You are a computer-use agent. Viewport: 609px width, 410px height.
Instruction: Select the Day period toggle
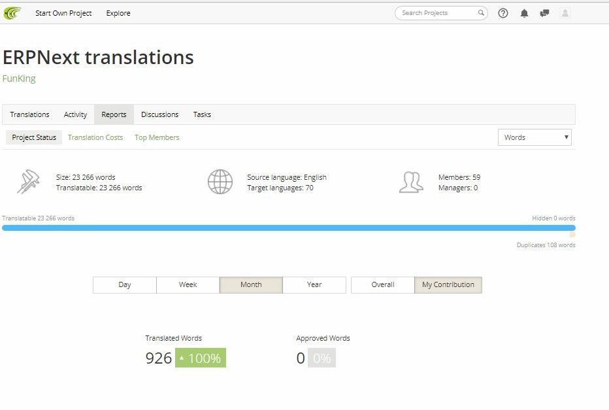pos(125,285)
